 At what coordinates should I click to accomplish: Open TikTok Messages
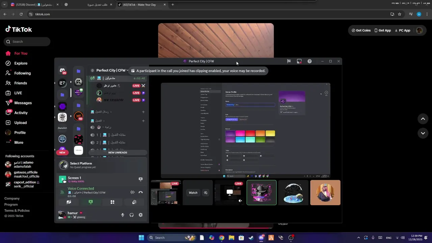pyautogui.click(x=23, y=103)
